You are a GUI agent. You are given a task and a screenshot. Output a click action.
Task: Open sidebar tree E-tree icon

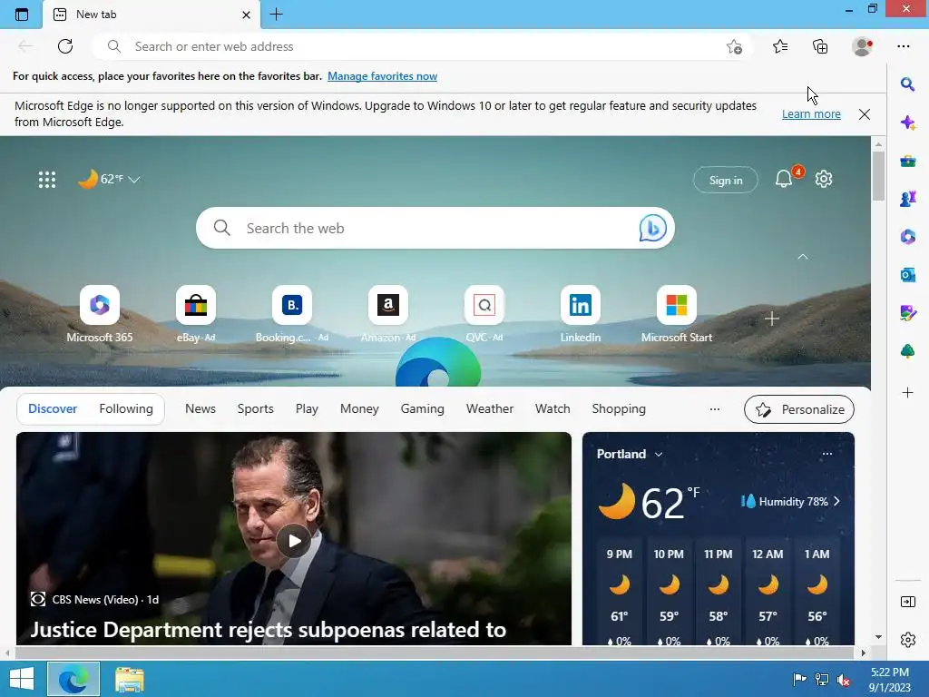click(x=907, y=351)
